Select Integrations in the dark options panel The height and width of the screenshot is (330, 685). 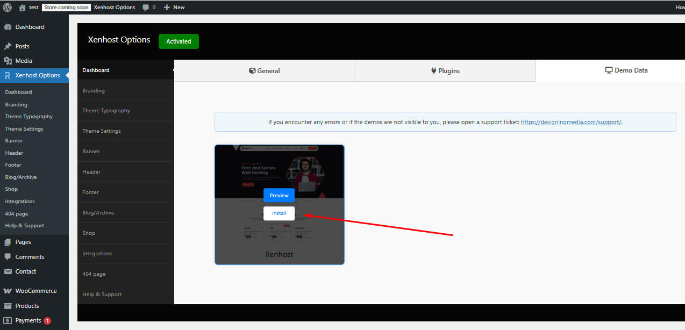point(126,254)
